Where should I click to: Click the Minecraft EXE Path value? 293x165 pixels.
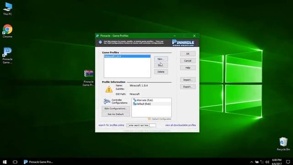coord(135,94)
